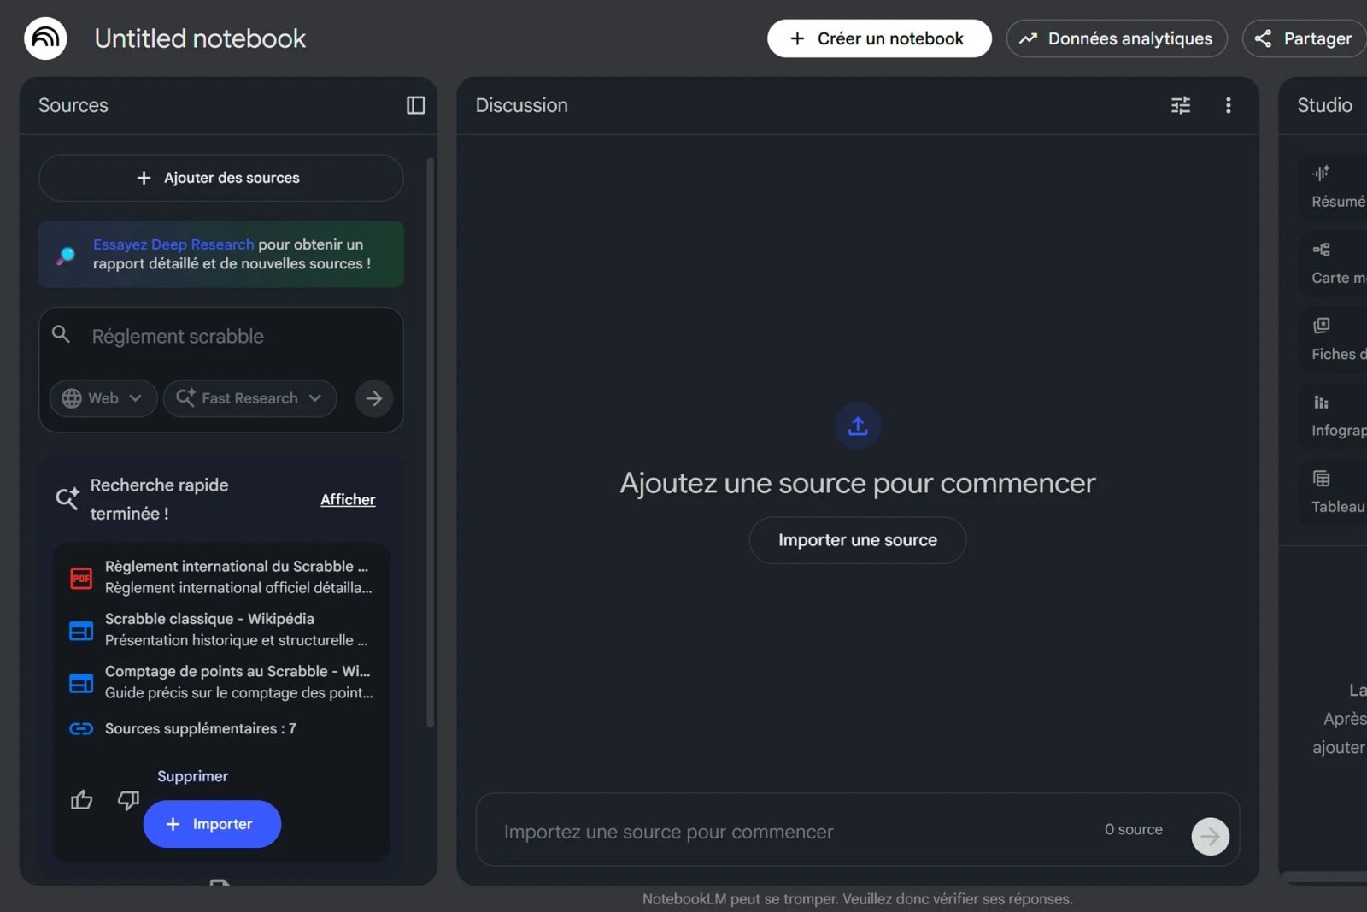Click the NotebookLM logo icon

click(45, 38)
